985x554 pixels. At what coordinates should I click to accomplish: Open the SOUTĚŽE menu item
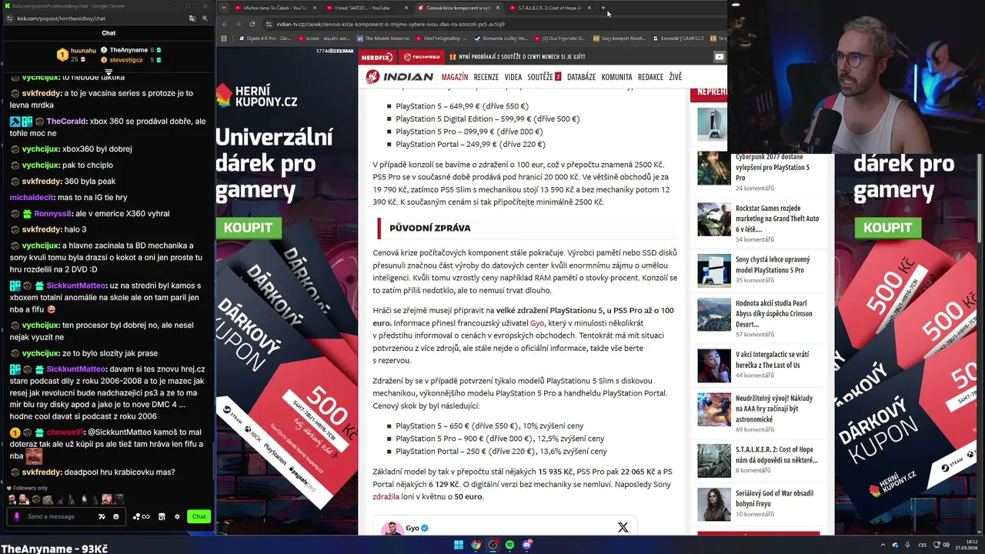(543, 77)
